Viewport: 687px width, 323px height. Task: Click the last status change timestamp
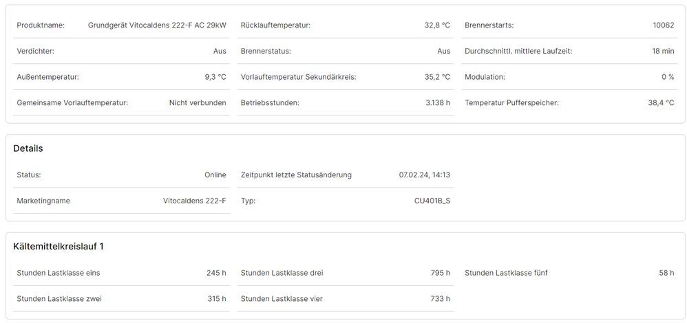[x=425, y=175]
